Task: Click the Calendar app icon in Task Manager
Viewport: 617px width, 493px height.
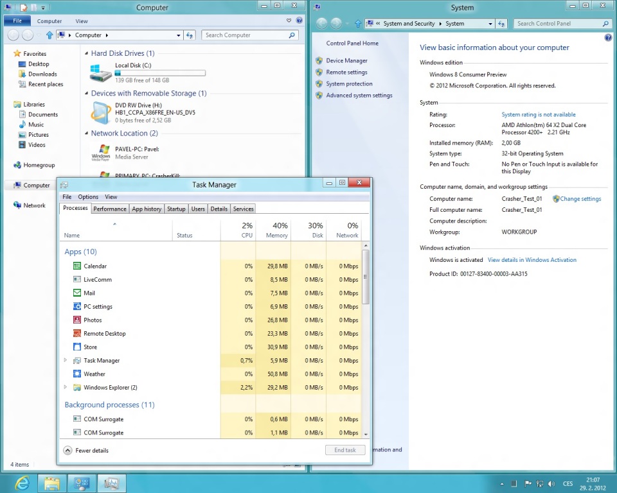Action: [x=76, y=266]
